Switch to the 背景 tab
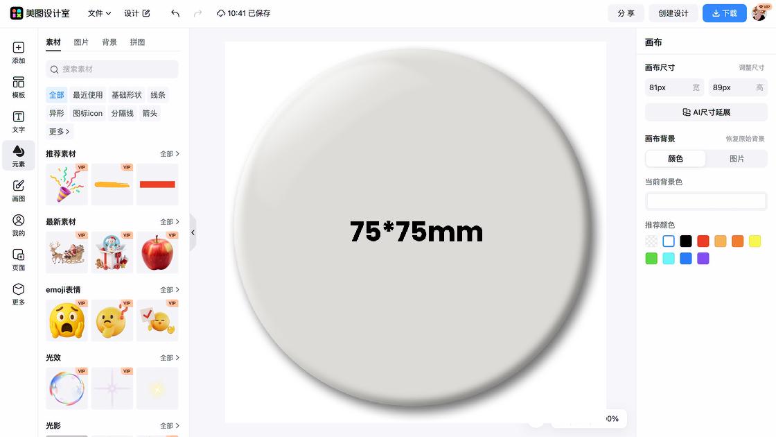776x437 pixels. click(109, 42)
